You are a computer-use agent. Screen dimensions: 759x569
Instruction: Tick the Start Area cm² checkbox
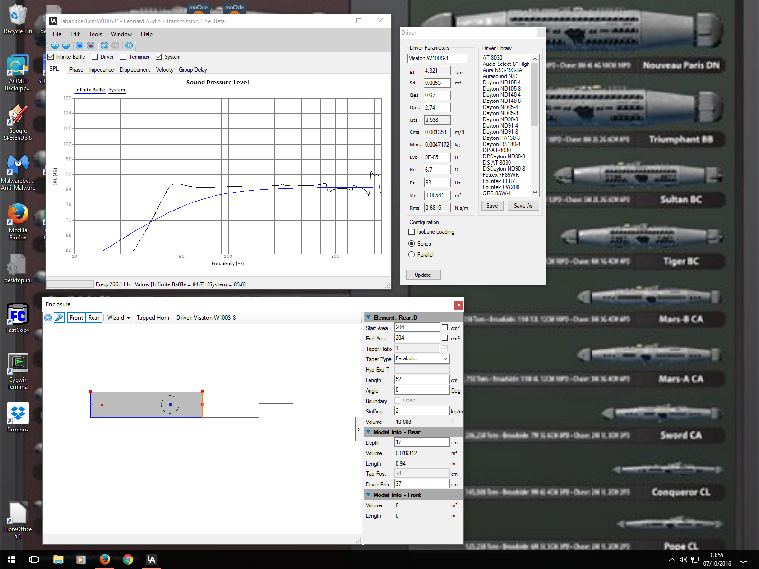(445, 328)
